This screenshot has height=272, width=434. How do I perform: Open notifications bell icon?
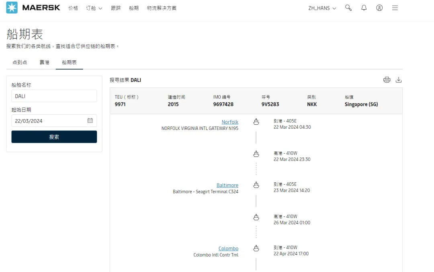(x=364, y=8)
